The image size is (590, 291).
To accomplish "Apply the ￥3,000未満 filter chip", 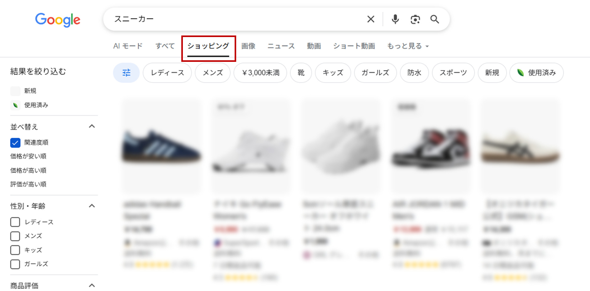I will click(260, 73).
